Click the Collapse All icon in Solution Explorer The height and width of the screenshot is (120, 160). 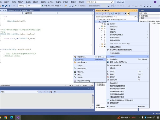116,14
